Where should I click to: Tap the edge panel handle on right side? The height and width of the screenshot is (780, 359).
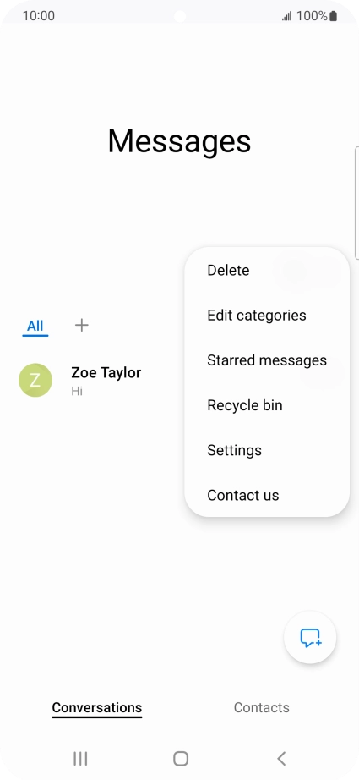[357, 203]
